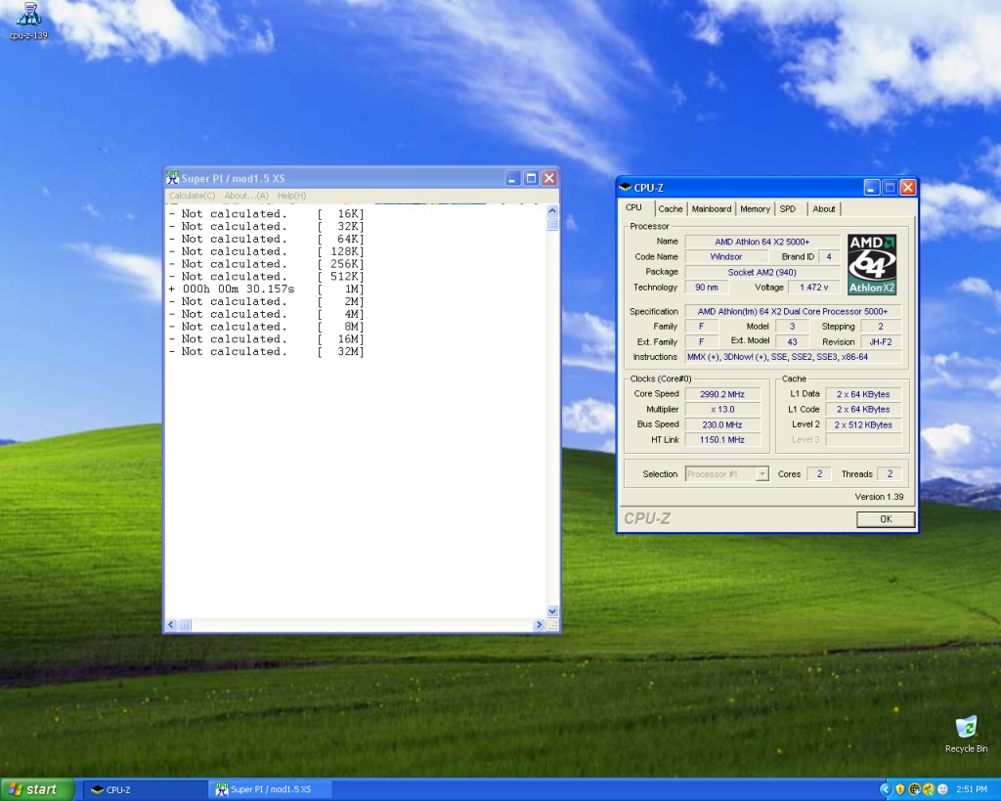Click the Level 2 value 2 x 512 KBytes

(863, 424)
